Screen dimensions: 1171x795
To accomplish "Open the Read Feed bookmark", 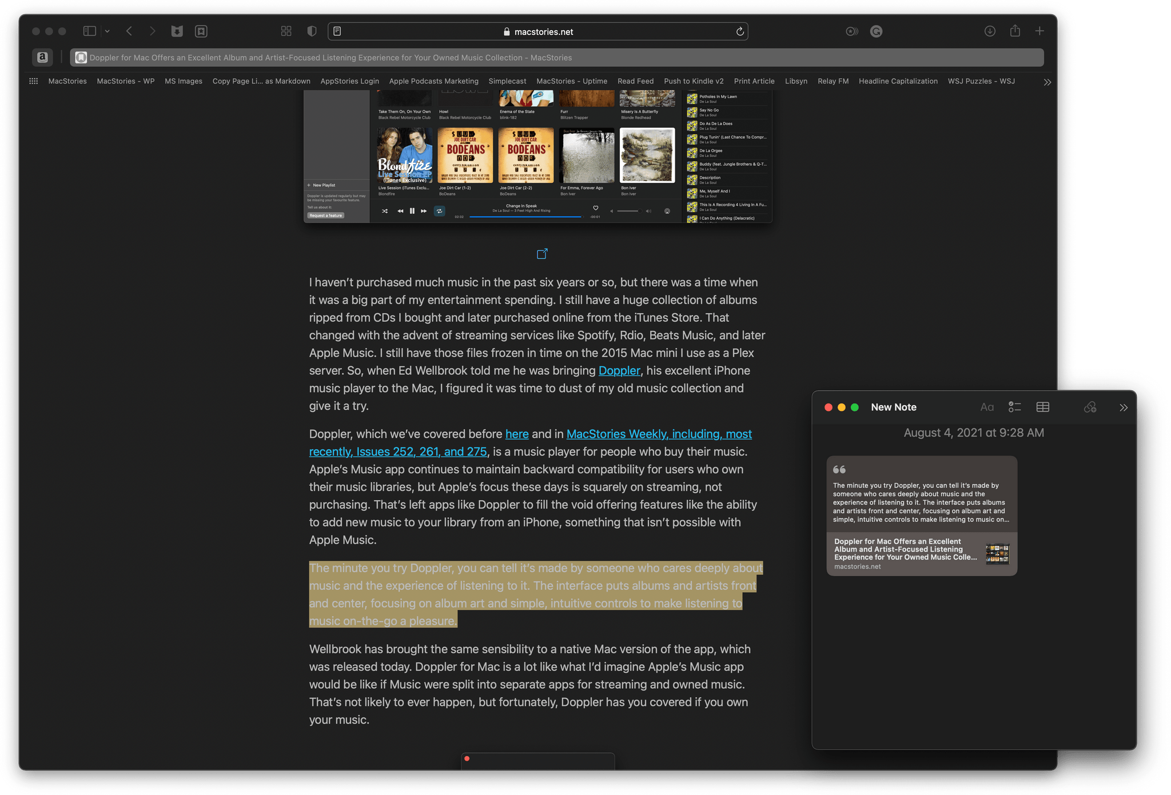I will (635, 81).
